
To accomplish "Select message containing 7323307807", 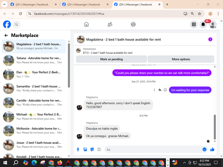I will pyautogui.click(x=118, y=105).
